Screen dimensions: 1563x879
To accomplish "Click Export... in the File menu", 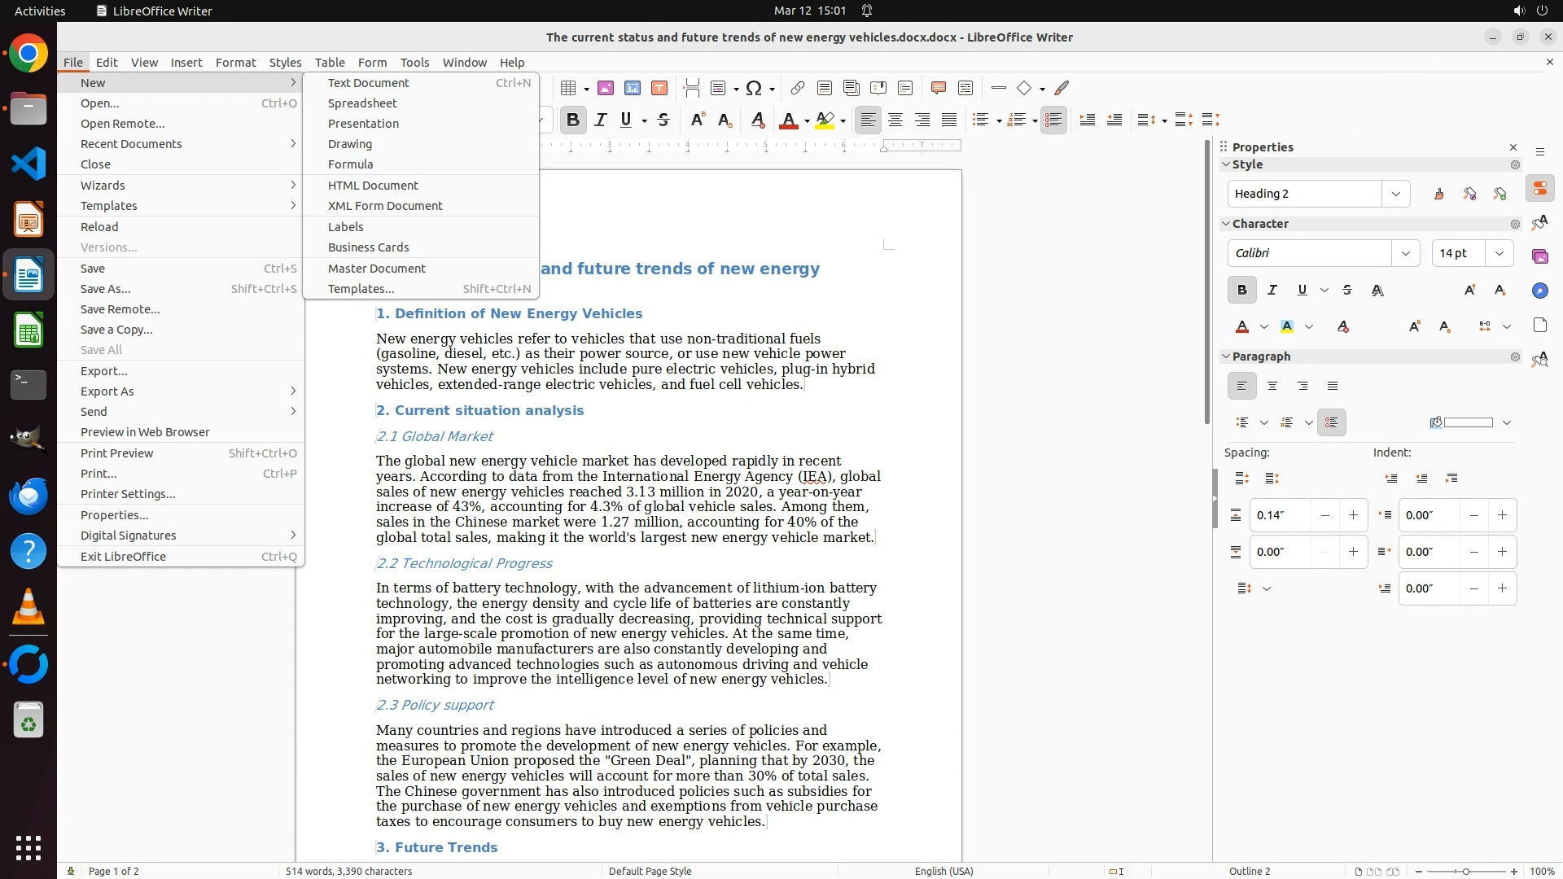I will coord(103,371).
